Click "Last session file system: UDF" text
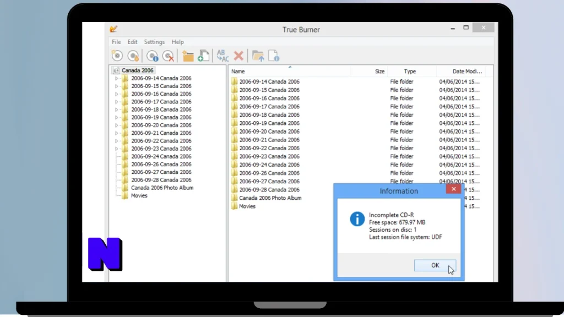 point(405,237)
